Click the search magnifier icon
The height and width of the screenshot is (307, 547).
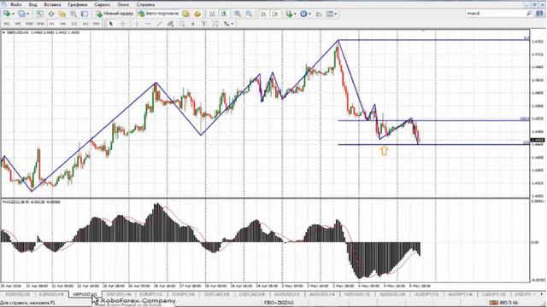click(529, 14)
